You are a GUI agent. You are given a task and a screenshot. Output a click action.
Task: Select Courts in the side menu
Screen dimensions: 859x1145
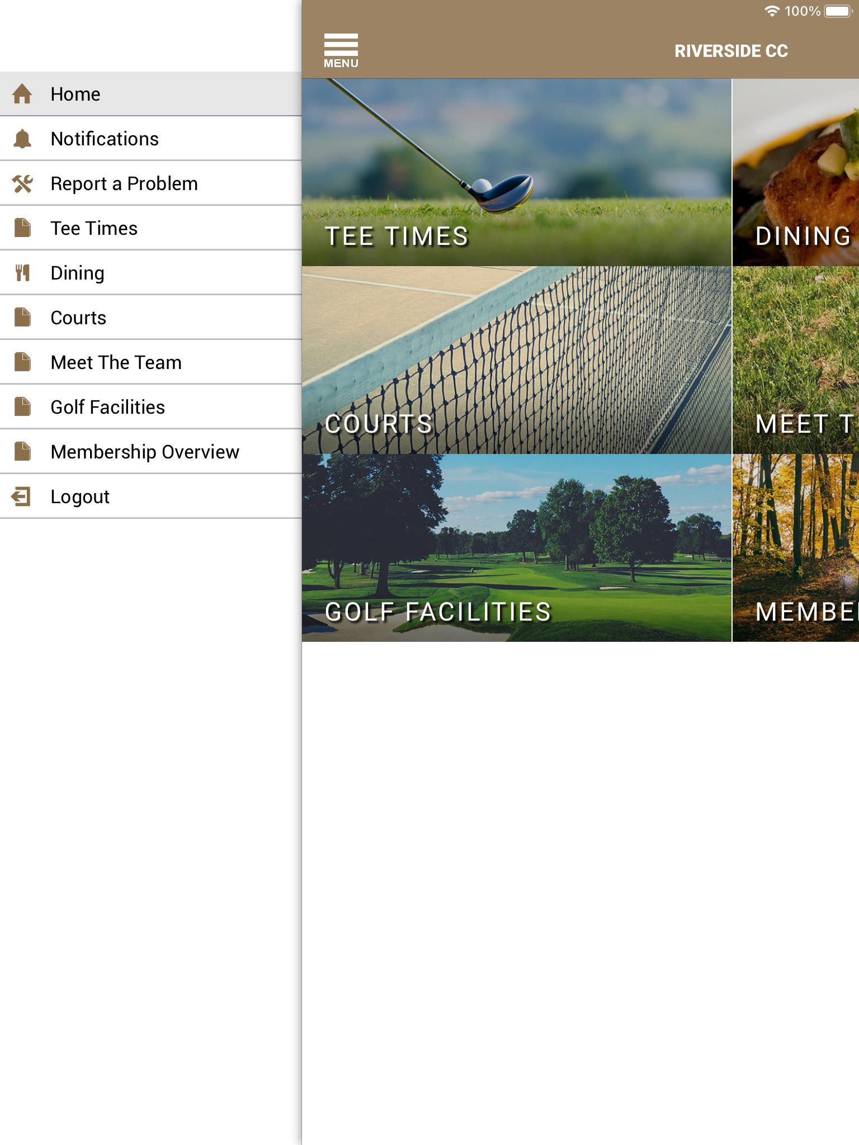(x=151, y=318)
